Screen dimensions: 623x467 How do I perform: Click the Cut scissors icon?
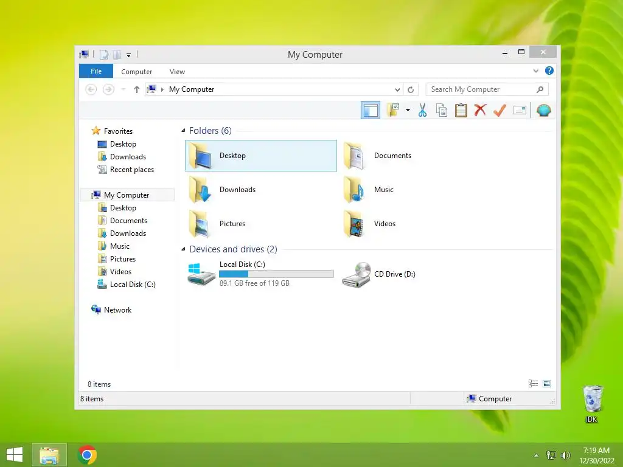(x=422, y=110)
